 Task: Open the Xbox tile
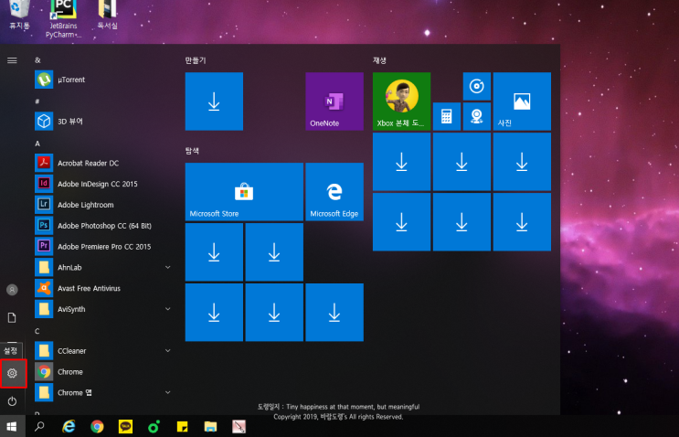[x=401, y=101]
